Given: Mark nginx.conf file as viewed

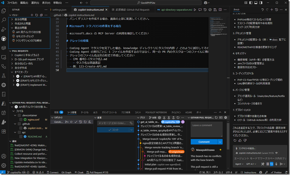Looking at the screenshot, I should click(x=21, y=120).
